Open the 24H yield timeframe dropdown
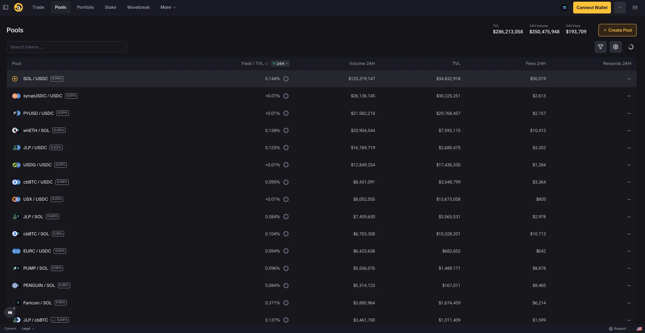The image size is (645, 333). pyautogui.click(x=280, y=64)
